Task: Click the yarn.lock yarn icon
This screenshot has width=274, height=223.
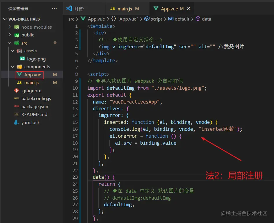Action: pyautogui.click(x=16, y=122)
